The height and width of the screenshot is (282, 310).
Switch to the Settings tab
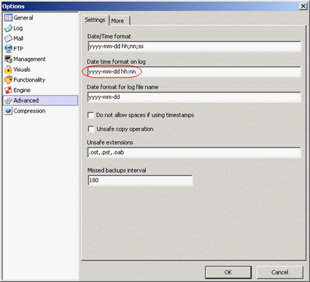pyautogui.click(x=95, y=20)
